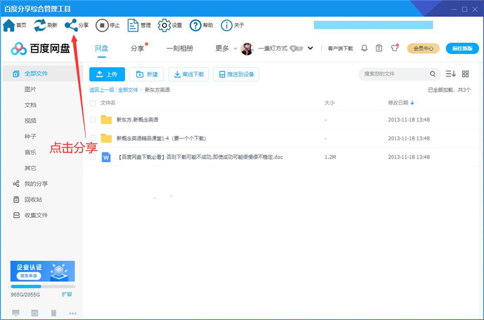This screenshot has height=320, width=484.
Task: Go to 首页 home toolbar icon
Action: tap(9, 25)
